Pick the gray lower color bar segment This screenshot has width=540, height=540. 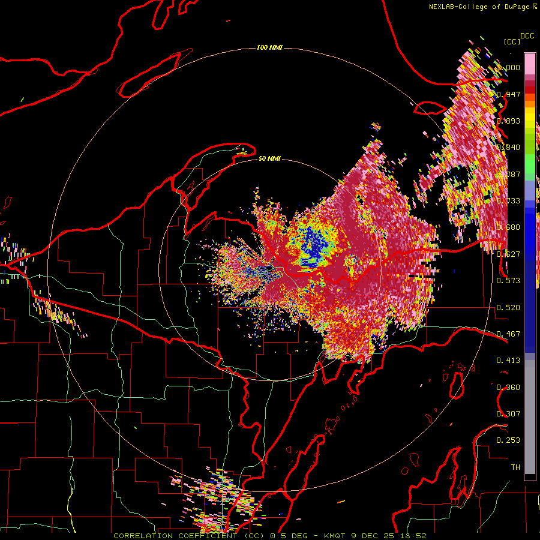[530, 417]
